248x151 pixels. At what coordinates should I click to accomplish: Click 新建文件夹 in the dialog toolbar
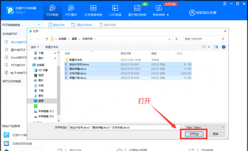[52, 47]
